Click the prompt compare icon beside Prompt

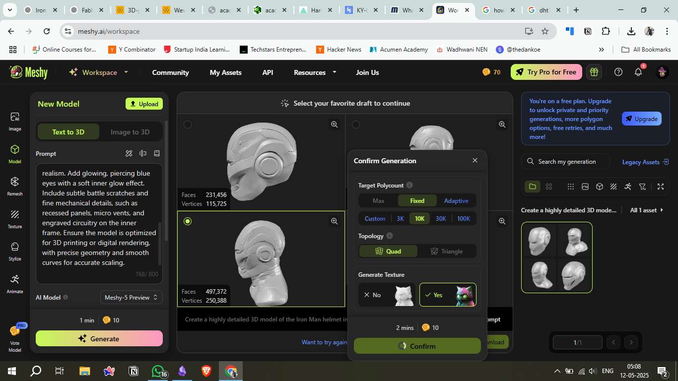[143, 154]
